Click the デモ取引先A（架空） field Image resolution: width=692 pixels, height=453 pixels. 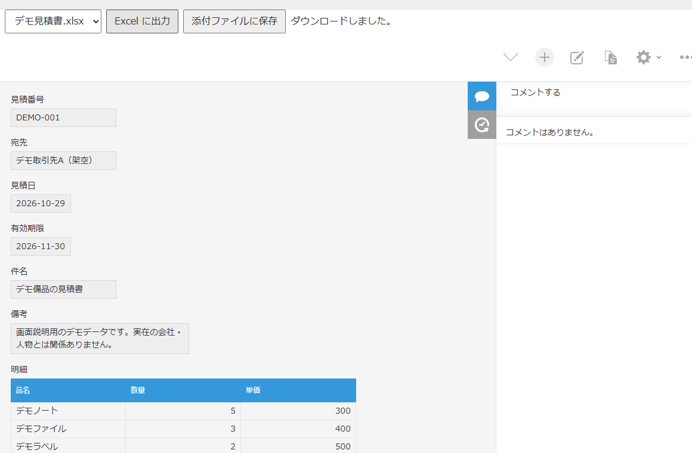[x=64, y=160]
